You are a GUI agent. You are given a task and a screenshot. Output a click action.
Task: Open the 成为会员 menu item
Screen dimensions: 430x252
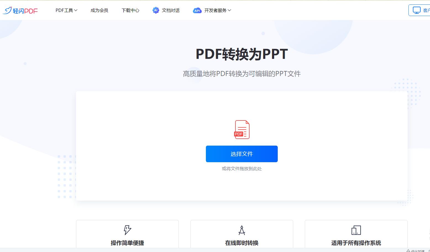tap(99, 10)
